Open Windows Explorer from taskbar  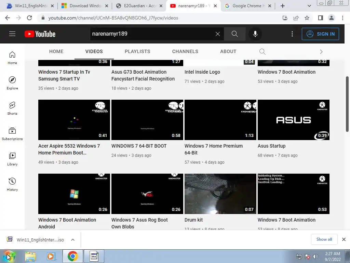point(30,256)
